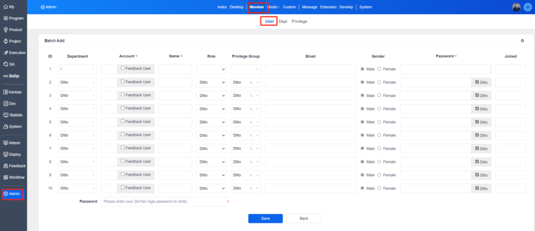Open the Role dropdown in row 2
Screen dimensions: 535x231
(x=211, y=83)
